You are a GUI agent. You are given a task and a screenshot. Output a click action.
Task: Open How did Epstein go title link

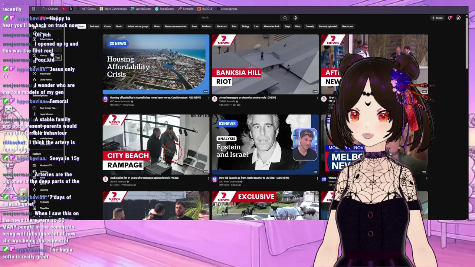254,178
